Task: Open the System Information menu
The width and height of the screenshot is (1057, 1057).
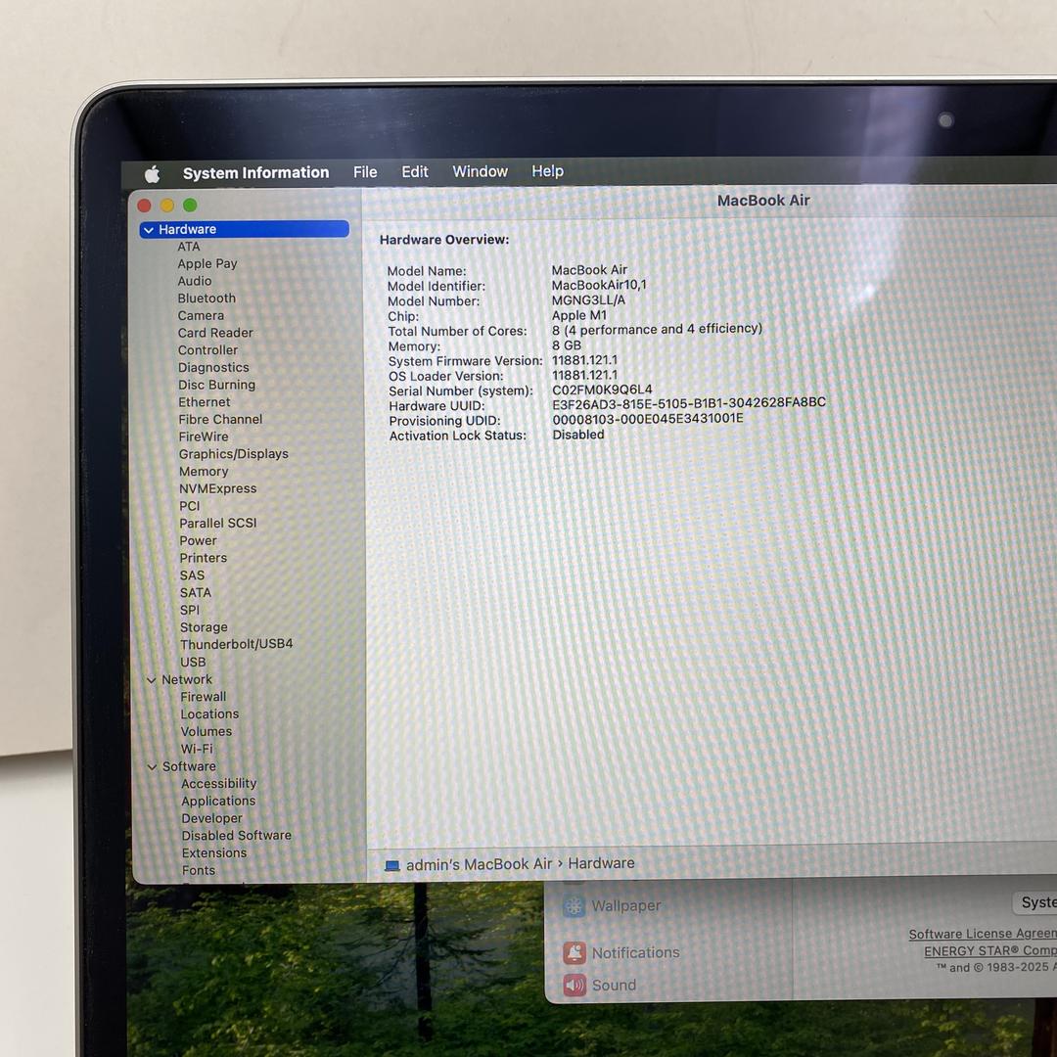Action: [x=255, y=172]
